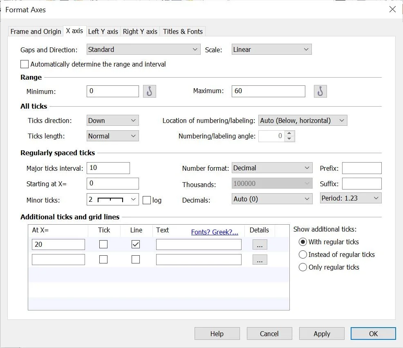
Task: Open Details for the X=20 ticks row
Action: coord(260,244)
